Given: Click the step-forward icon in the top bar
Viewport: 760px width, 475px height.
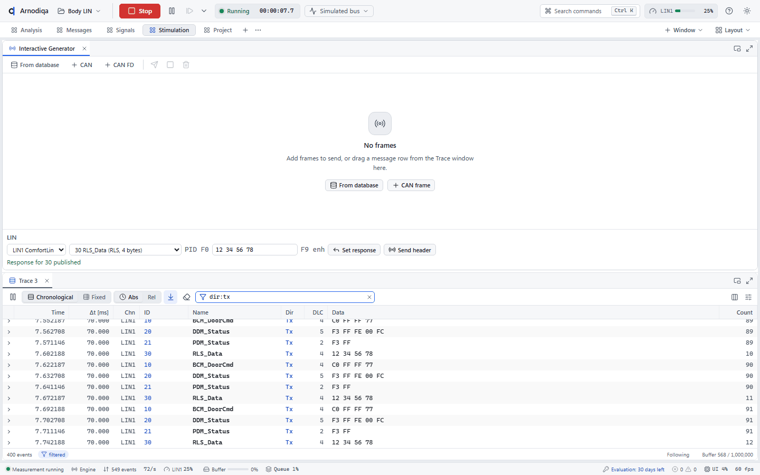Looking at the screenshot, I should 189,11.
